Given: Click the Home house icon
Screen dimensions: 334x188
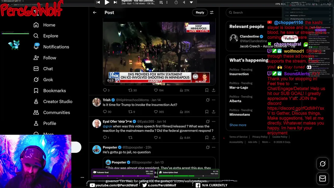Looking at the screenshot, I should point(36,25).
